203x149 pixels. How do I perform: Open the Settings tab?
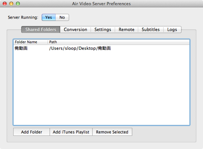pyautogui.click(x=103, y=30)
